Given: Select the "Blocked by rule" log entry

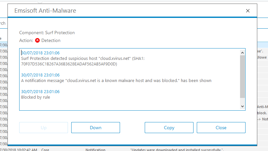Looking at the screenshot, I should [x=35, y=97].
